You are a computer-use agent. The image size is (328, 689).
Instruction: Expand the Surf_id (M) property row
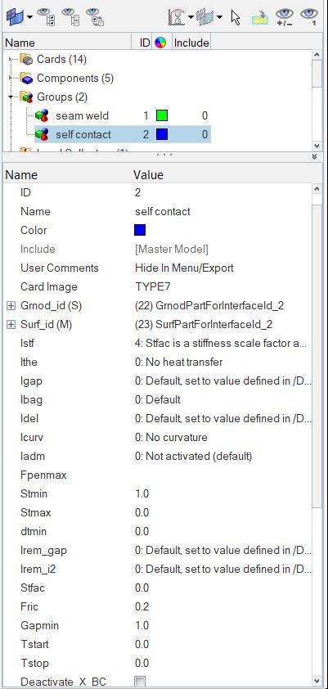coord(11,325)
